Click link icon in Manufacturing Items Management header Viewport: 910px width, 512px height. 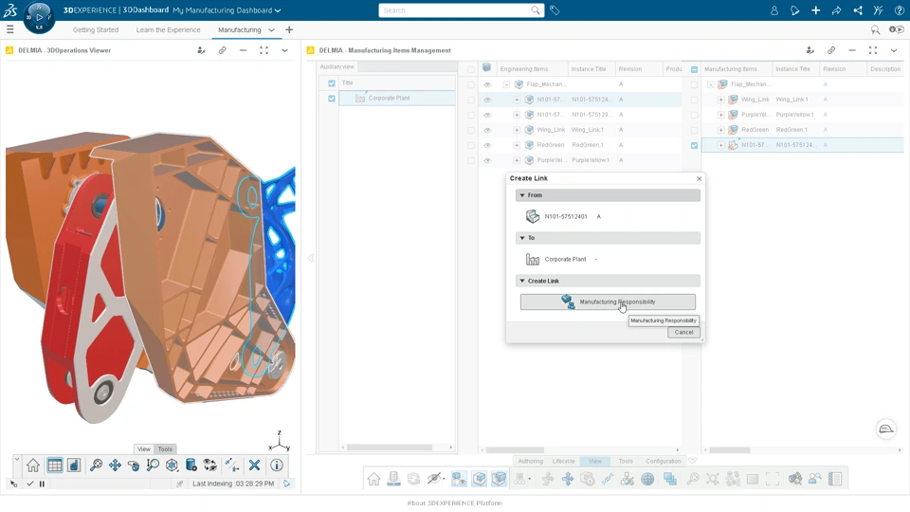831,50
